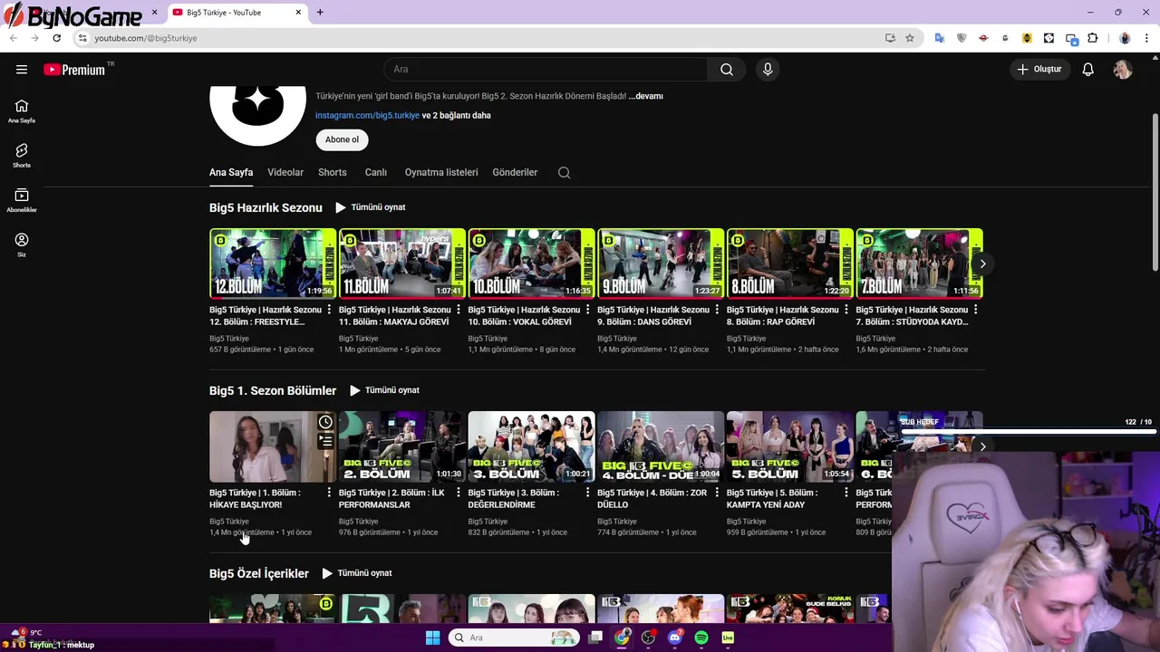The image size is (1160, 652).
Task: Click the Ara search input field
Action: (546, 70)
